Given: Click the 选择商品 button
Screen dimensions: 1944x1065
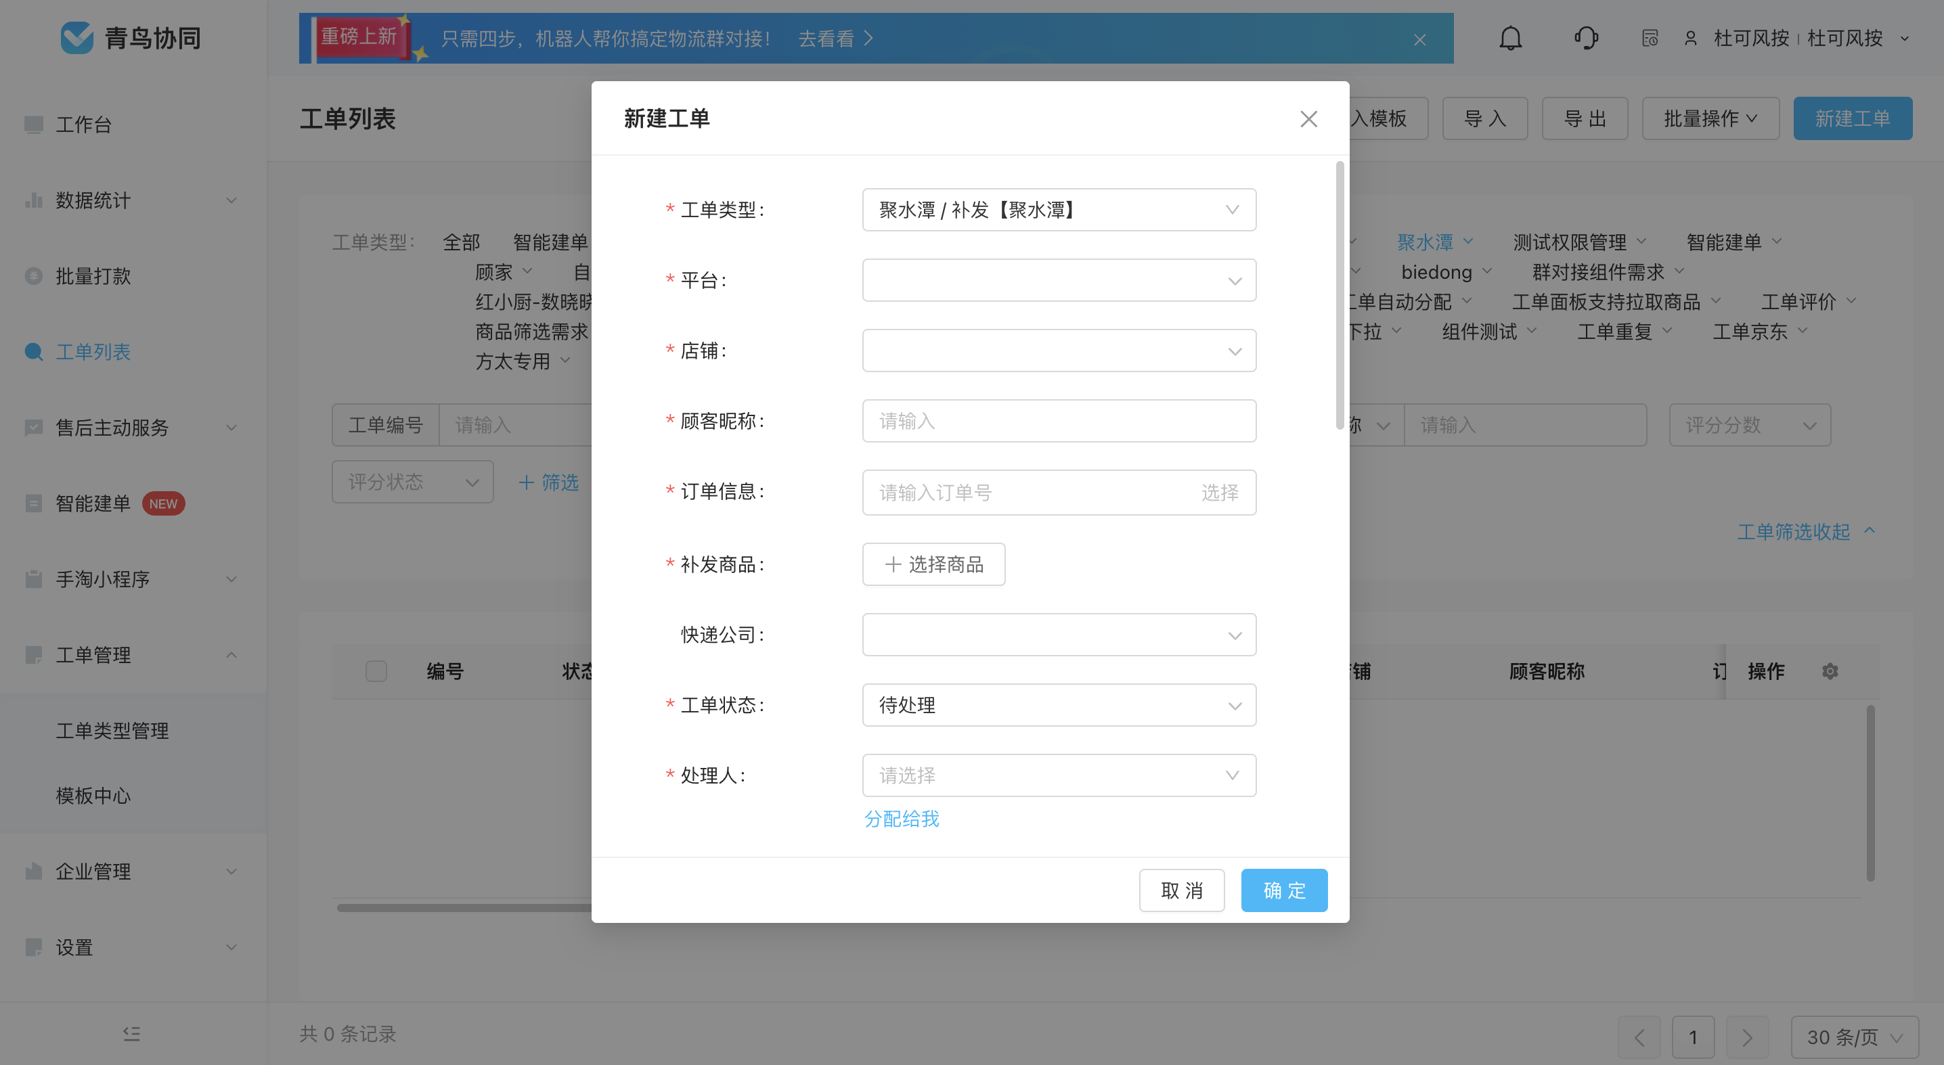Looking at the screenshot, I should [933, 564].
